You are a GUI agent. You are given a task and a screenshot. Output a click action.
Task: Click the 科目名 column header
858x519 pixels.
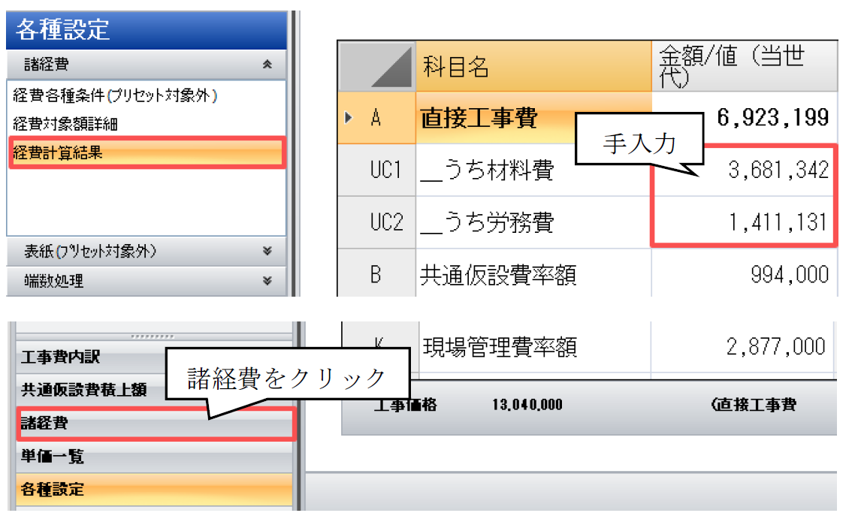click(x=533, y=67)
